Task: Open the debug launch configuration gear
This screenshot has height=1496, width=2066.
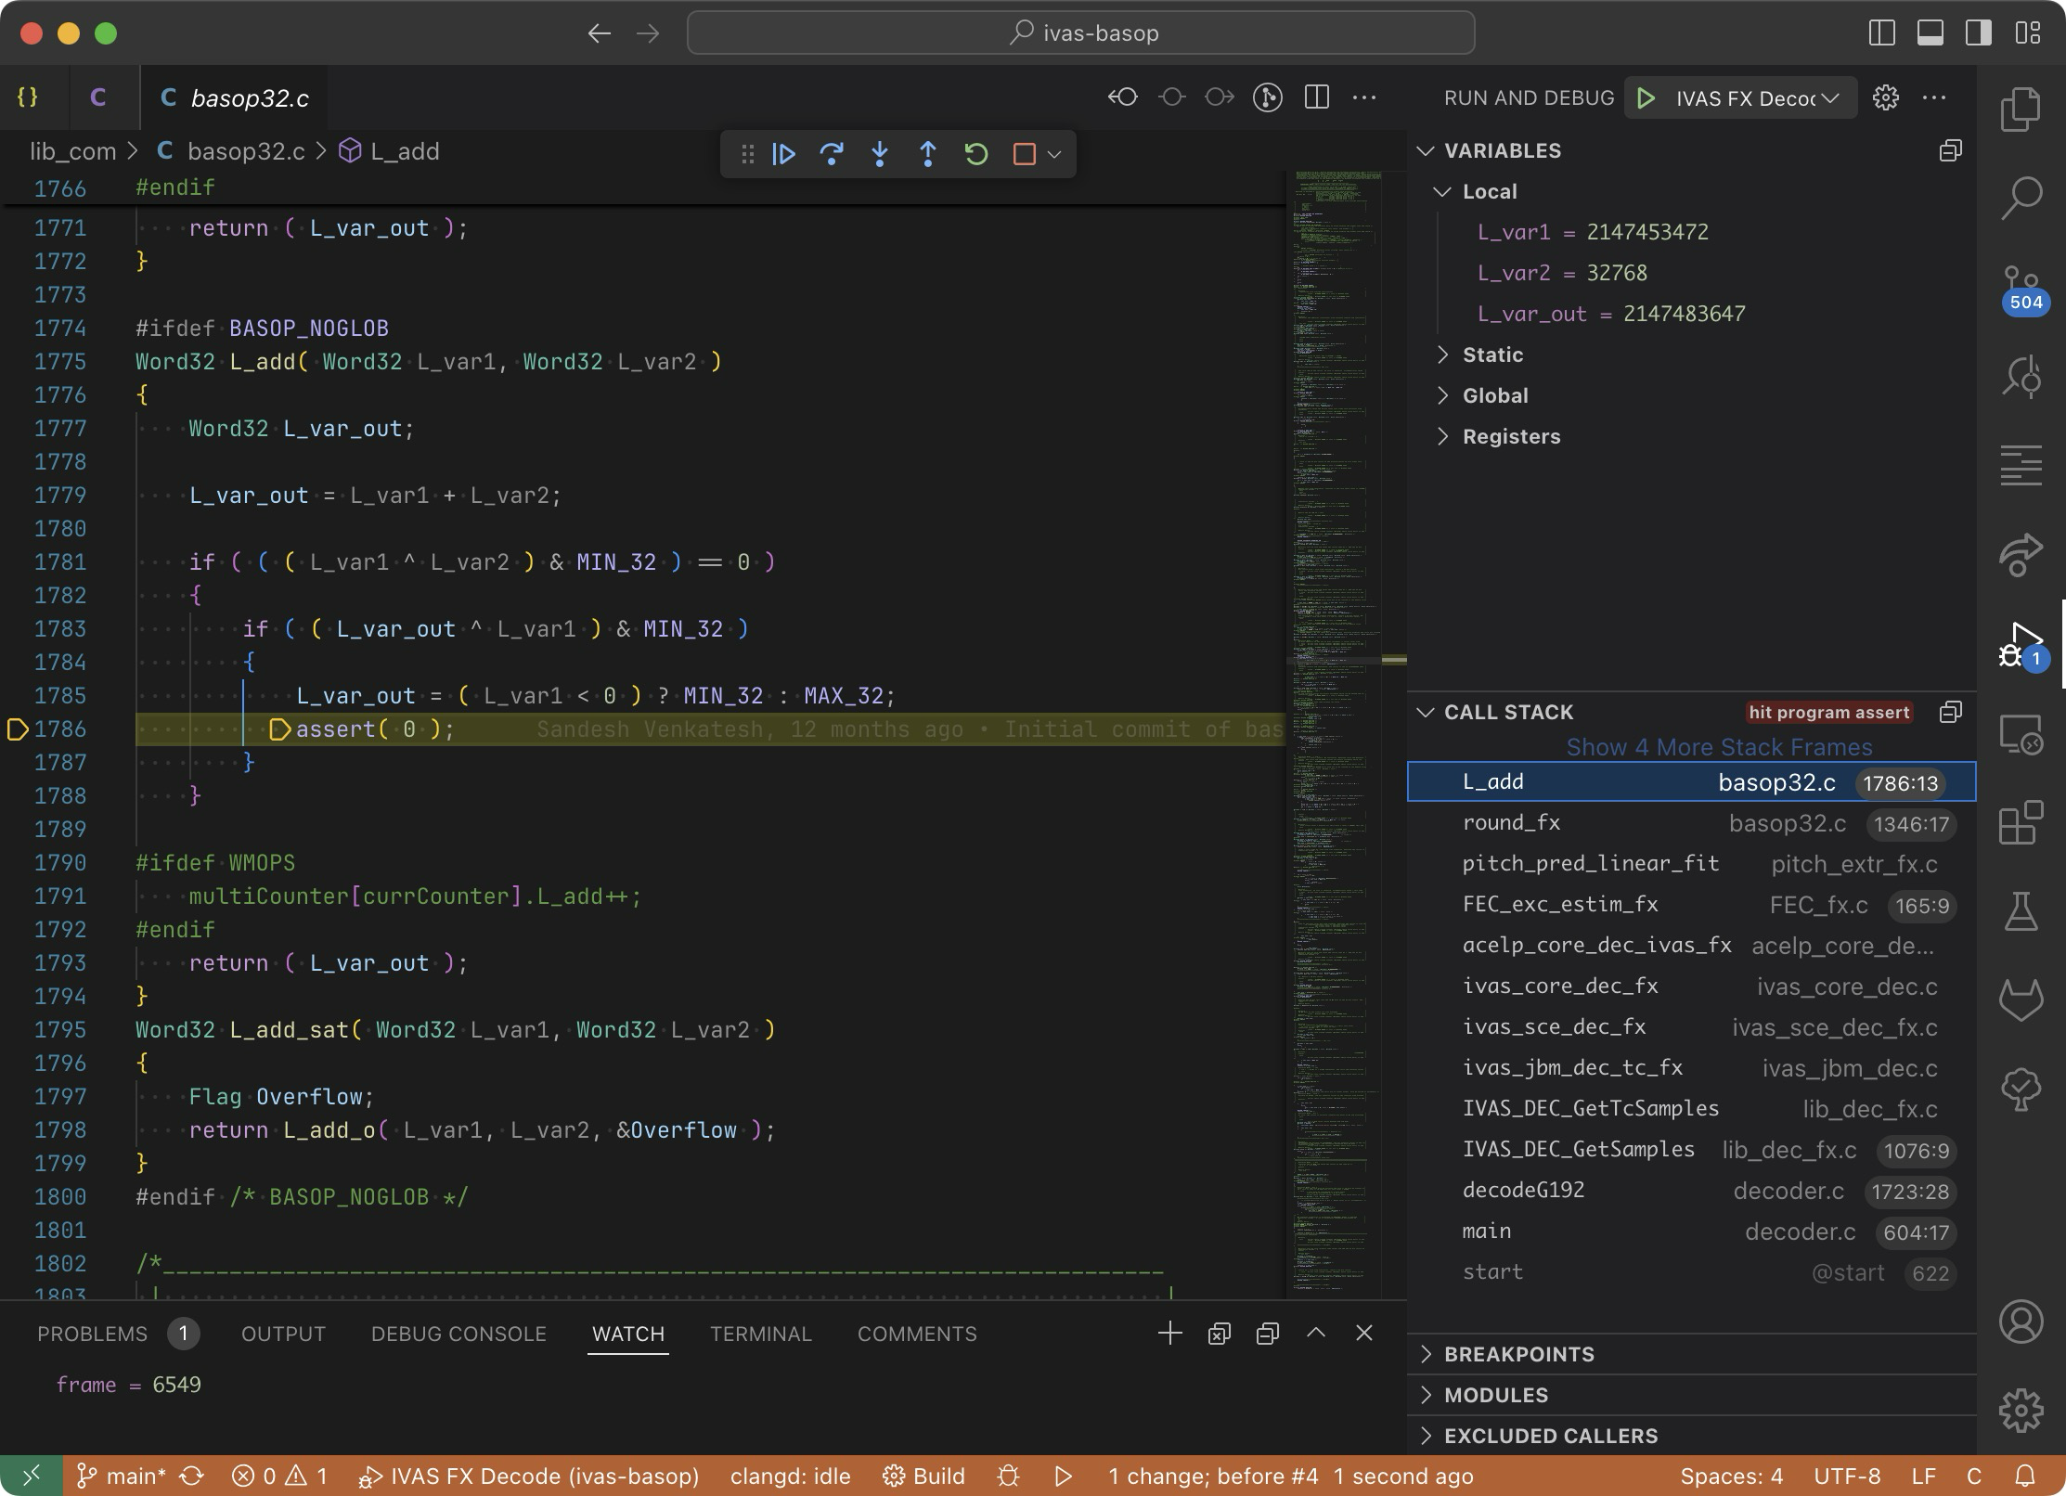Action: point(1885,98)
